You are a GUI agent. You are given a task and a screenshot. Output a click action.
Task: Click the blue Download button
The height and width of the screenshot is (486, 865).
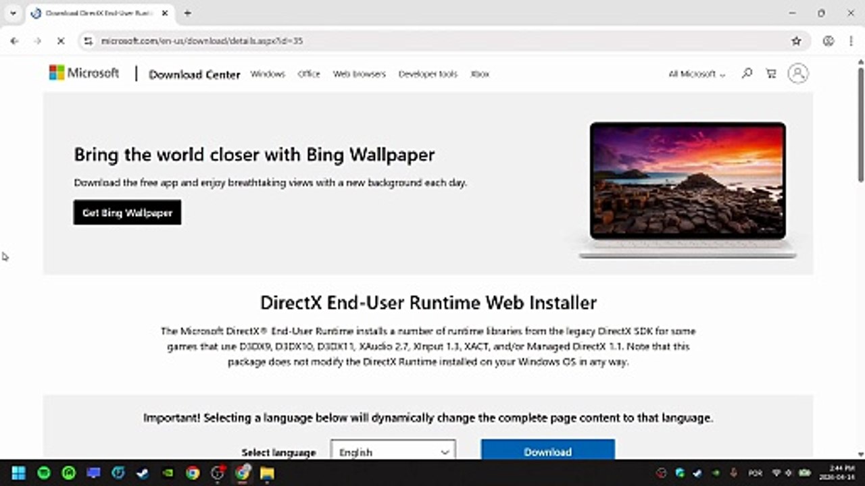click(548, 450)
